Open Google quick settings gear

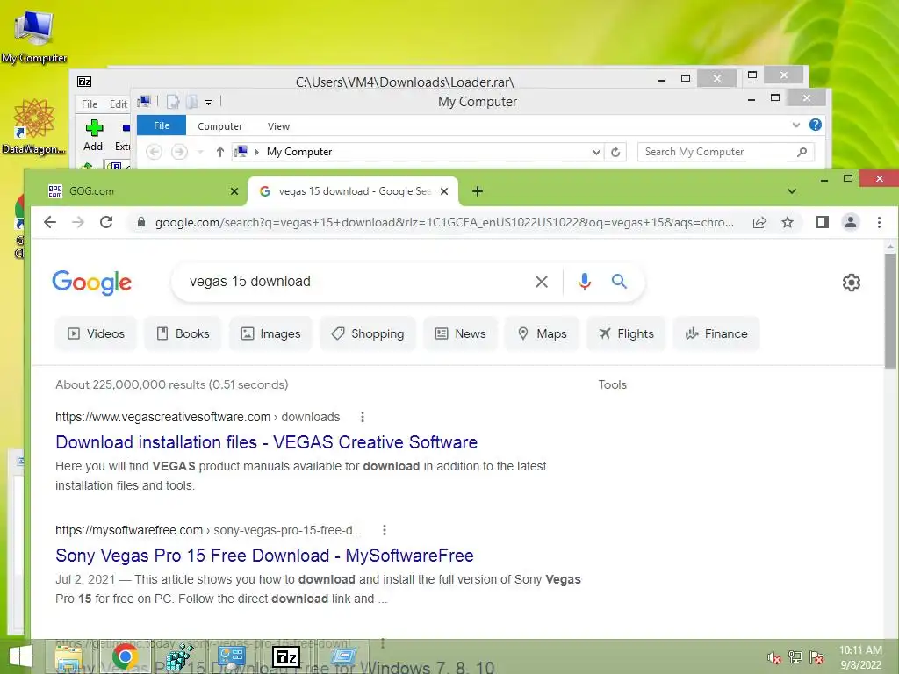click(x=852, y=283)
